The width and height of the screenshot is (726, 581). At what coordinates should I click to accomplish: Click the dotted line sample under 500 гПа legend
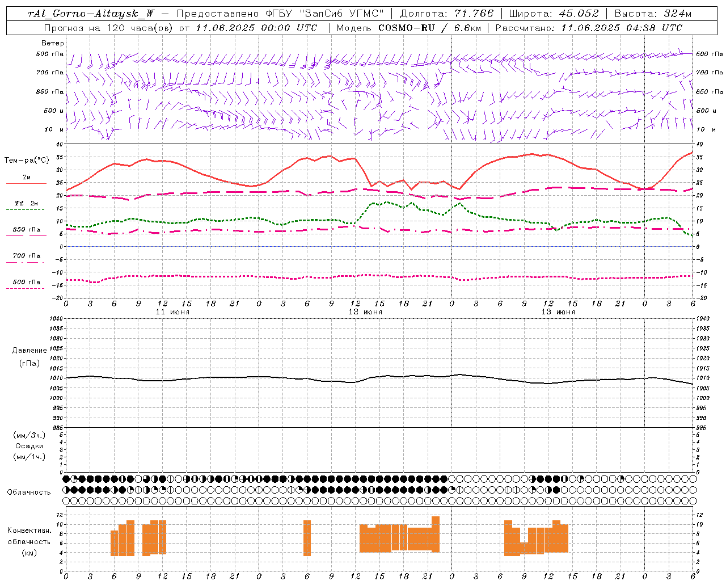25,288
